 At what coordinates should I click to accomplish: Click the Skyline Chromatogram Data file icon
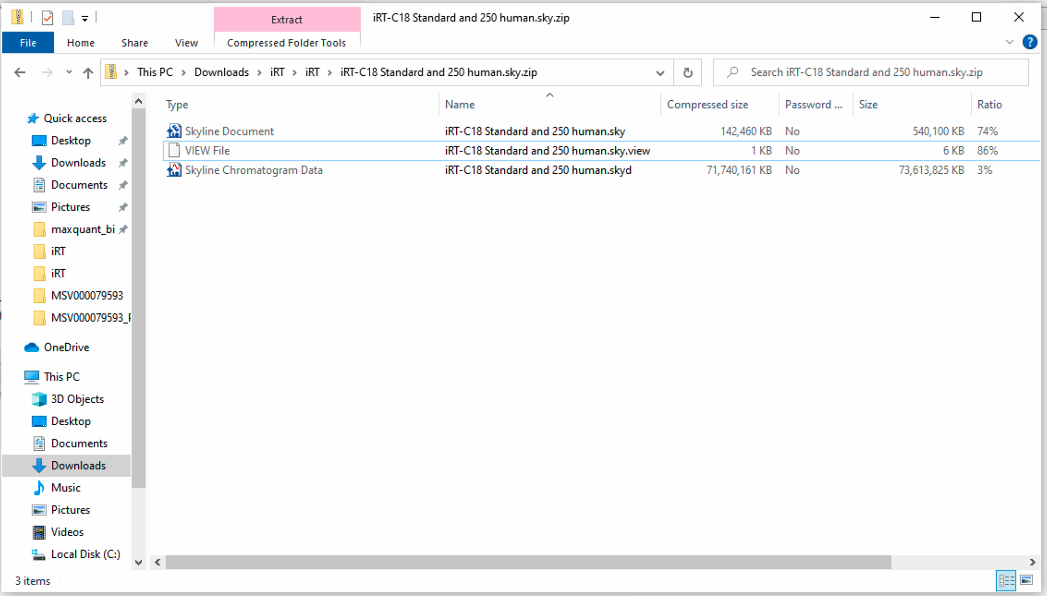click(174, 170)
